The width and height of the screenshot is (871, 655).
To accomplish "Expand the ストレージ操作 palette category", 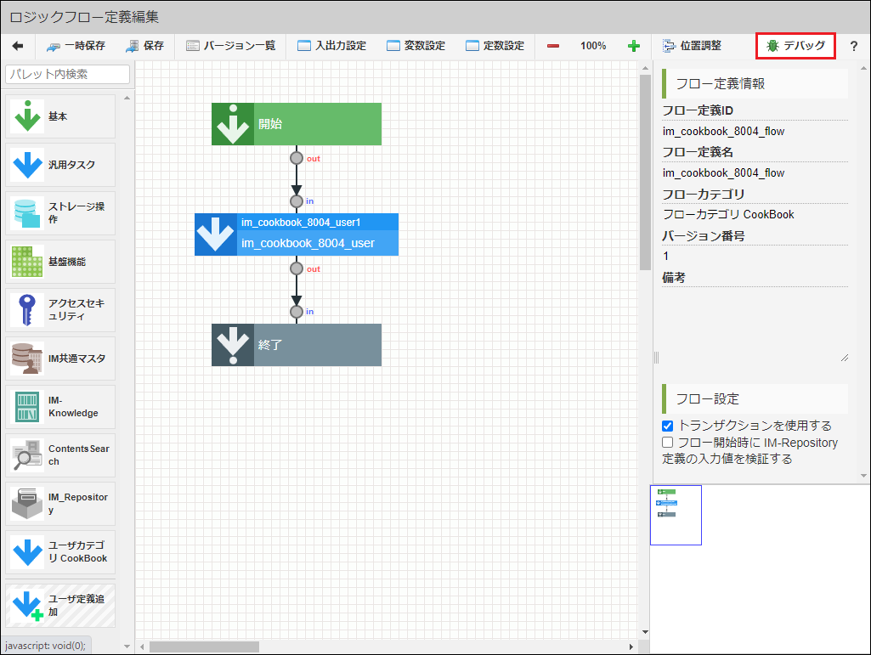I will [60, 213].
